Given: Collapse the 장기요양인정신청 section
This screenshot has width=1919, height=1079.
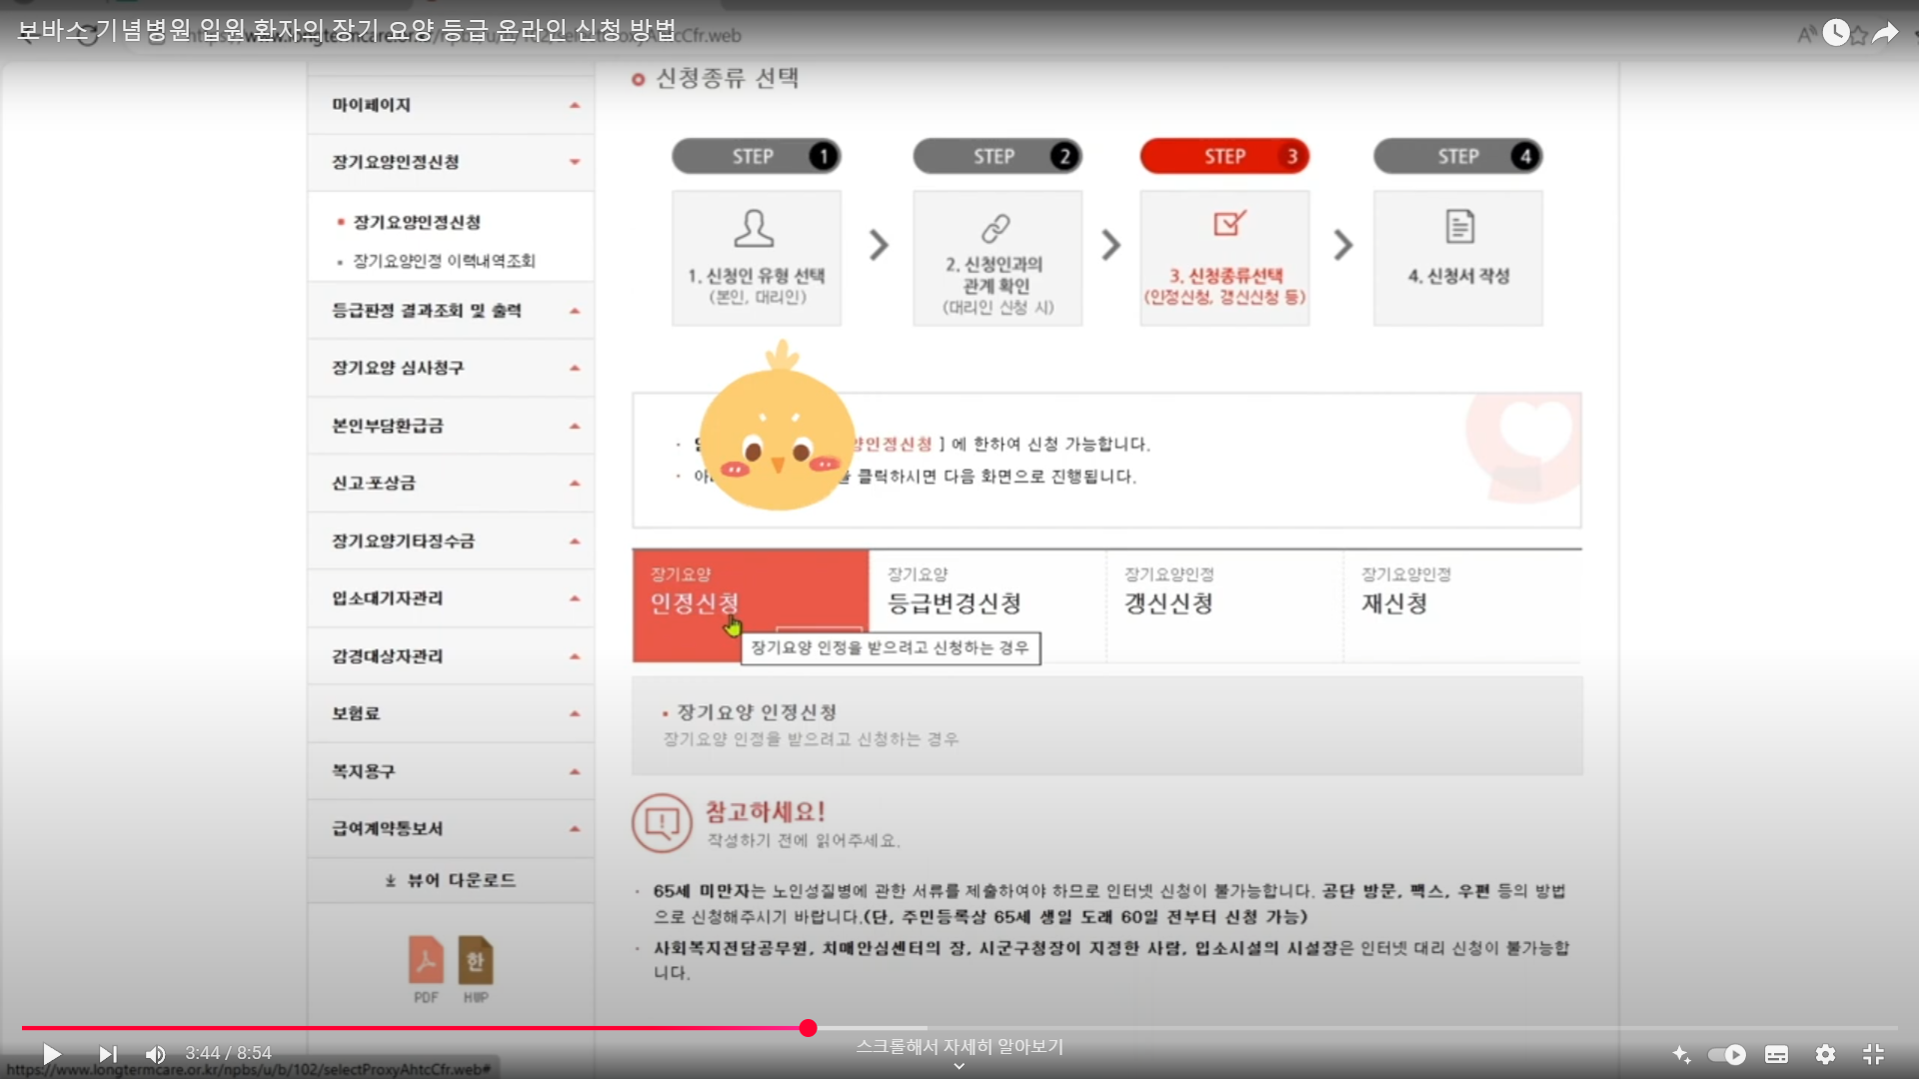Looking at the screenshot, I should [x=450, y=162].
